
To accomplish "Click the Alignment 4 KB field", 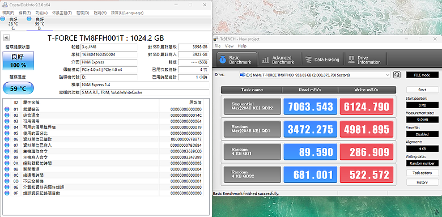I will [x=422, y=149].
